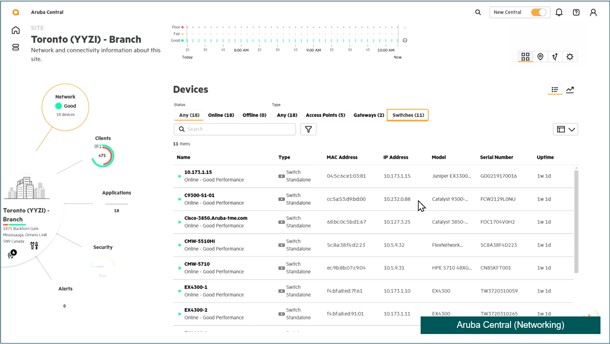Open the Security risk gauge
Screen dimensions: 610x344
pyautogui.click(x=103, y=265)
